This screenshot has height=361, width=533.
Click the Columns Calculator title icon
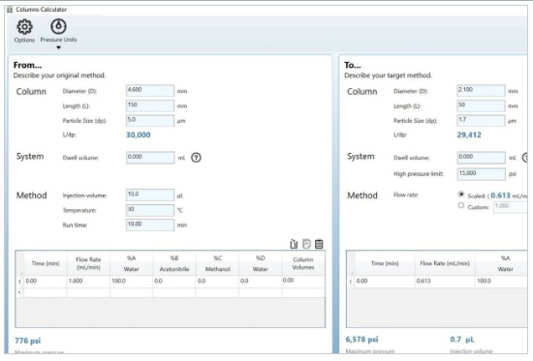click(10, 10)
